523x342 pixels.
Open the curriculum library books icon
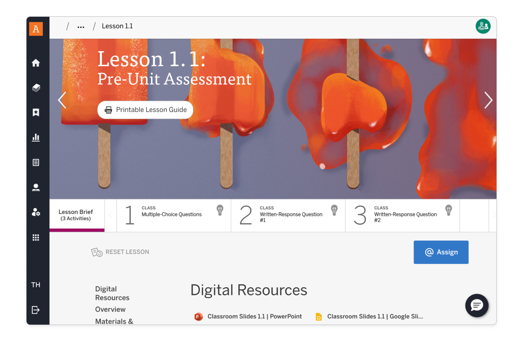36,88
